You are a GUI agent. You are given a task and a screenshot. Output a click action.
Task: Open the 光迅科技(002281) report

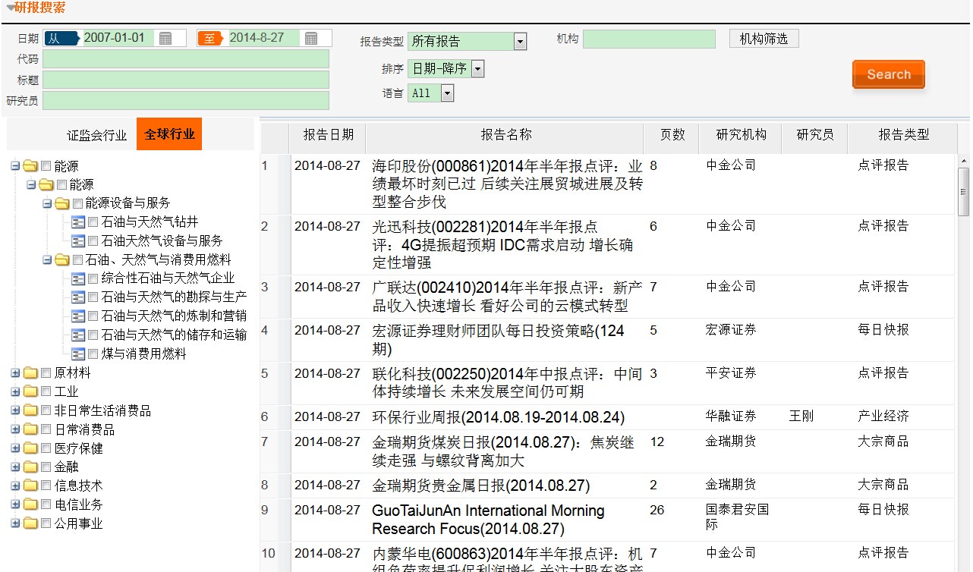click(504, 244)
